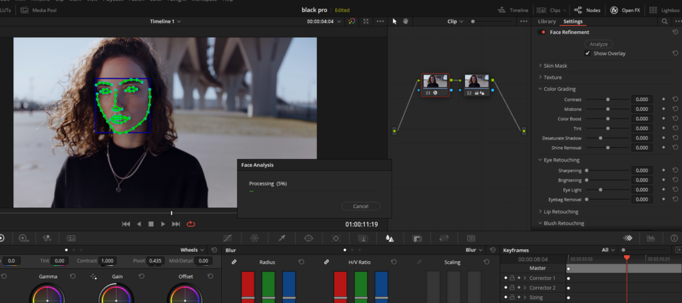
Task: Select the Blur palette icon
Action: (x=390, y=238)
